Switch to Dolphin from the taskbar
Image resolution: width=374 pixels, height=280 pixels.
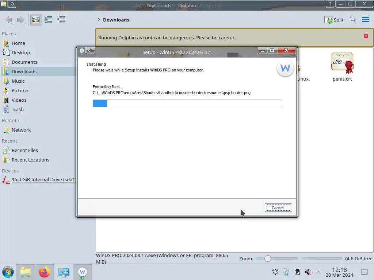[x=26, y=272]
